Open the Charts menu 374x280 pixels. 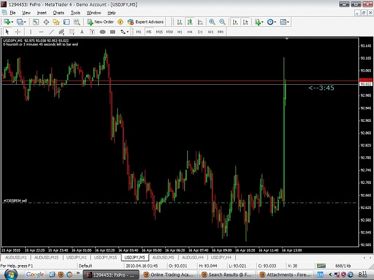click(x=59, y=13)
